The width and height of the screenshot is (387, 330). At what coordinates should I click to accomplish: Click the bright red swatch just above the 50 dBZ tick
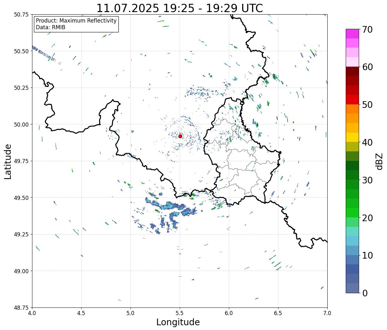(x=352, y=100)
